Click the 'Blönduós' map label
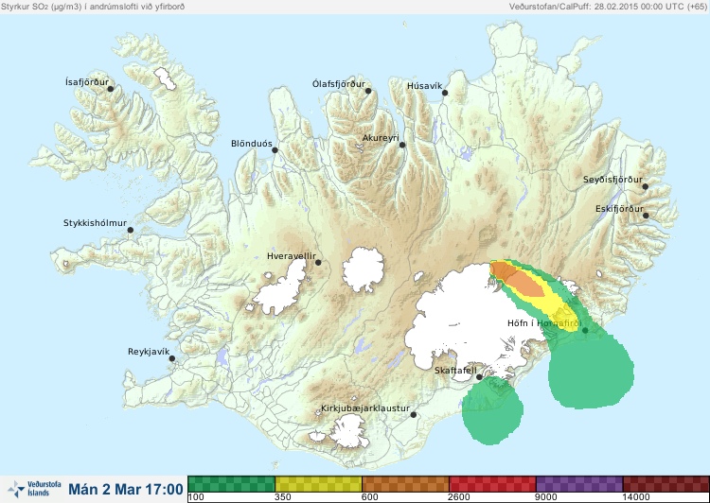 point(252,144)
